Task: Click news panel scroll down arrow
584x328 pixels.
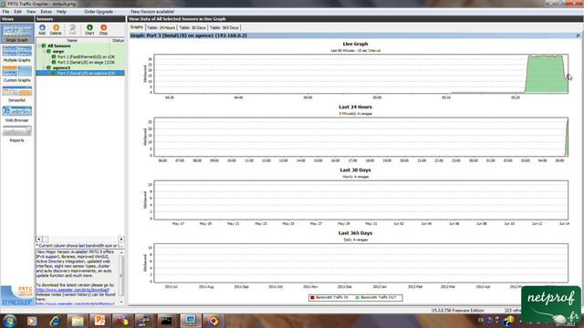Action: point(121,302)
